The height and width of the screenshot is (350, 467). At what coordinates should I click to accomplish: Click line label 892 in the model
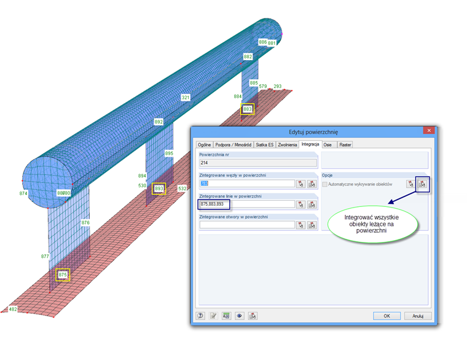159,122
